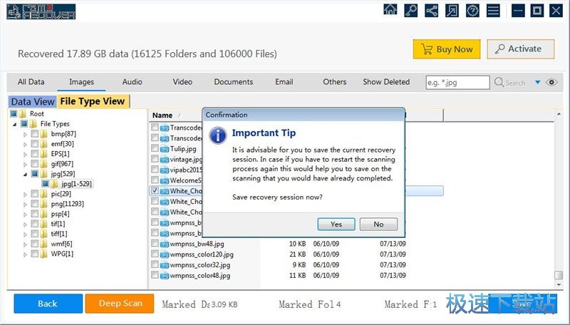
Task: Start a Deep Scan
Action: point(120,304)
